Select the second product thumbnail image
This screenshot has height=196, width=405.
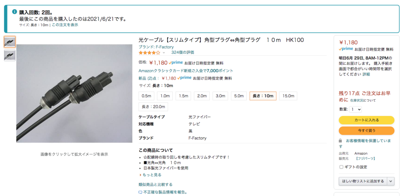point(10,55)
